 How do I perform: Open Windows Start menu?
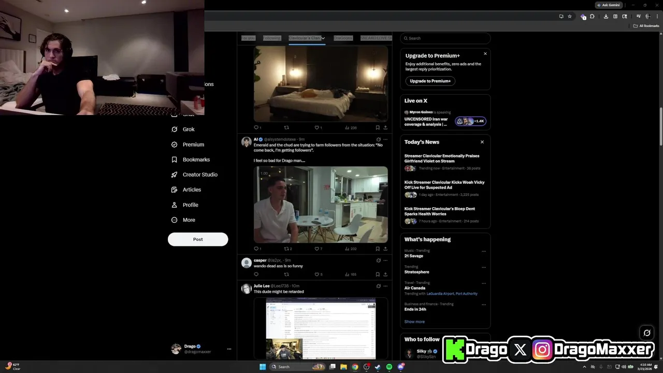click(263, 367)
